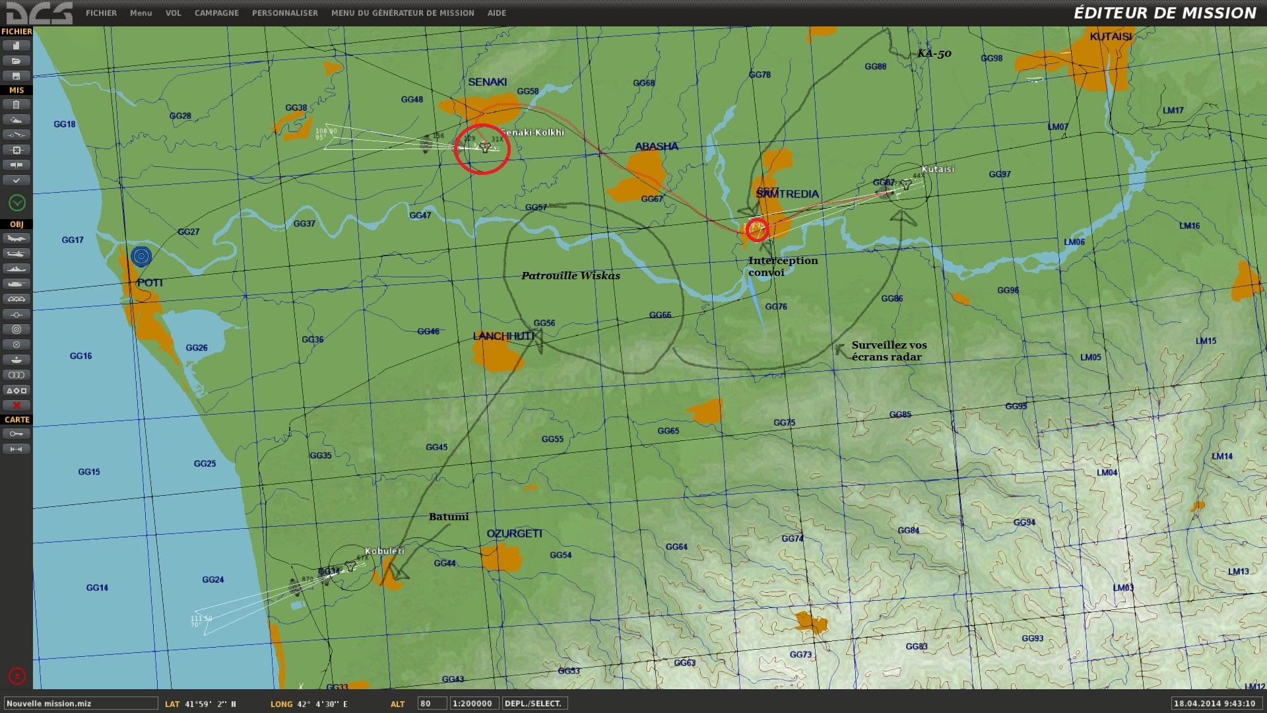This screenshot has width=1267, height=713.
Task: Select the aircraft unit at Kobuleti airfield
Action: click(350, 566)
